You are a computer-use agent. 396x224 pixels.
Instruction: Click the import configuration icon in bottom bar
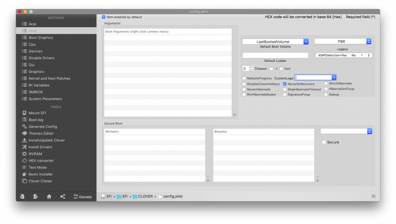coord(22,197)
